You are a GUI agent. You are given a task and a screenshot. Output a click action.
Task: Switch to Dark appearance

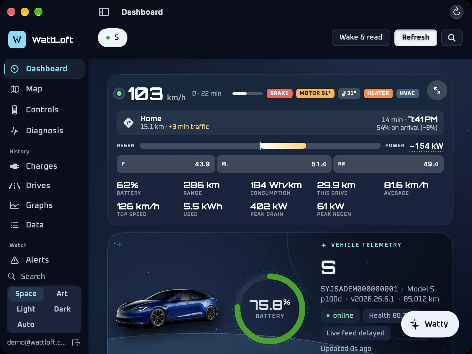(62, 309)
